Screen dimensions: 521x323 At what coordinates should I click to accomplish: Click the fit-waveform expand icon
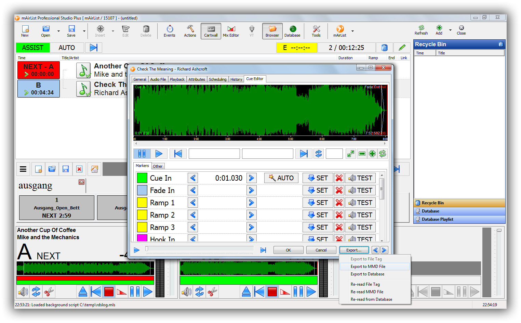click(x=351, y=154)
